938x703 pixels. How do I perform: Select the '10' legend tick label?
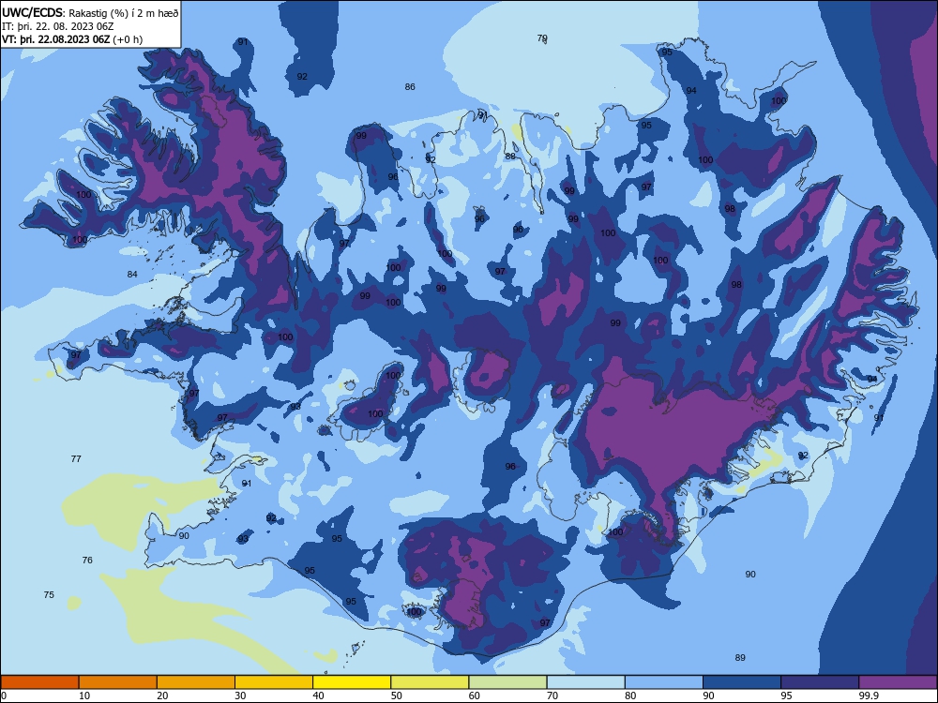pos(84,696)
